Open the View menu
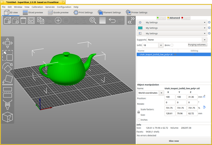The image size is (212, 145). pos(27,7)
